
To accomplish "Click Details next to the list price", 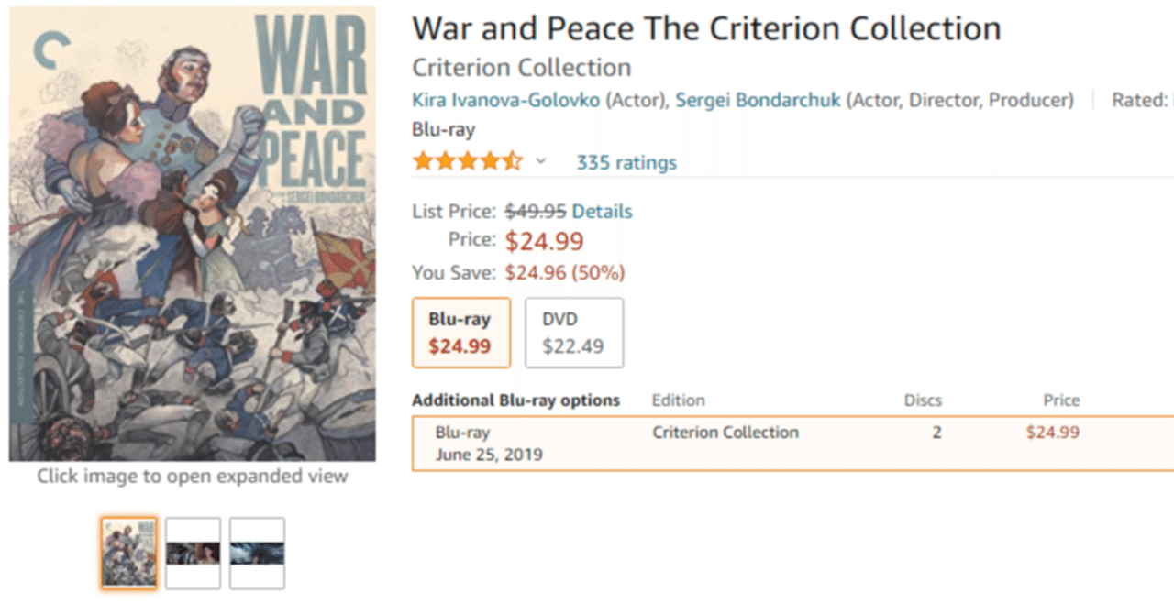I will [x=606, y=211].
